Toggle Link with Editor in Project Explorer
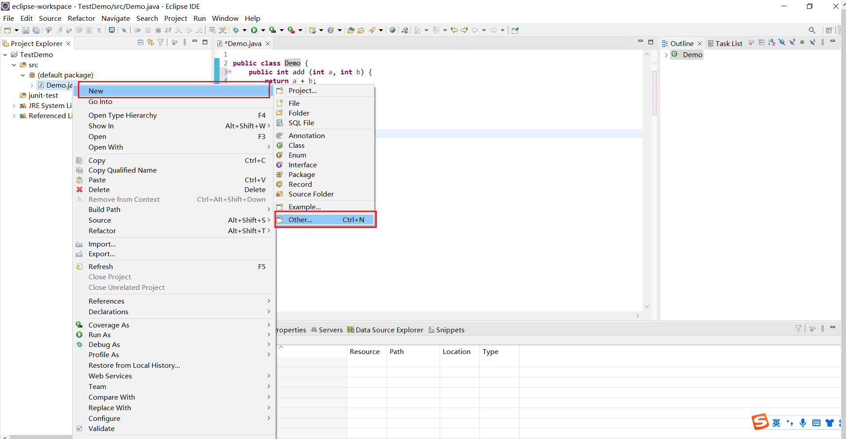846x439 pixels. 151,42
